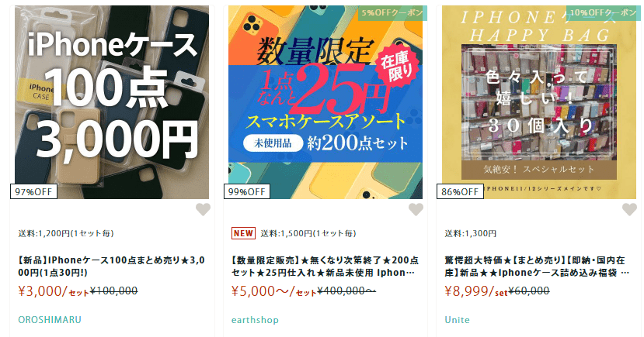Open the iPhoneケース 100点 3,000円 product image
This screenshot has width=644, height=337.
point(112,102)
